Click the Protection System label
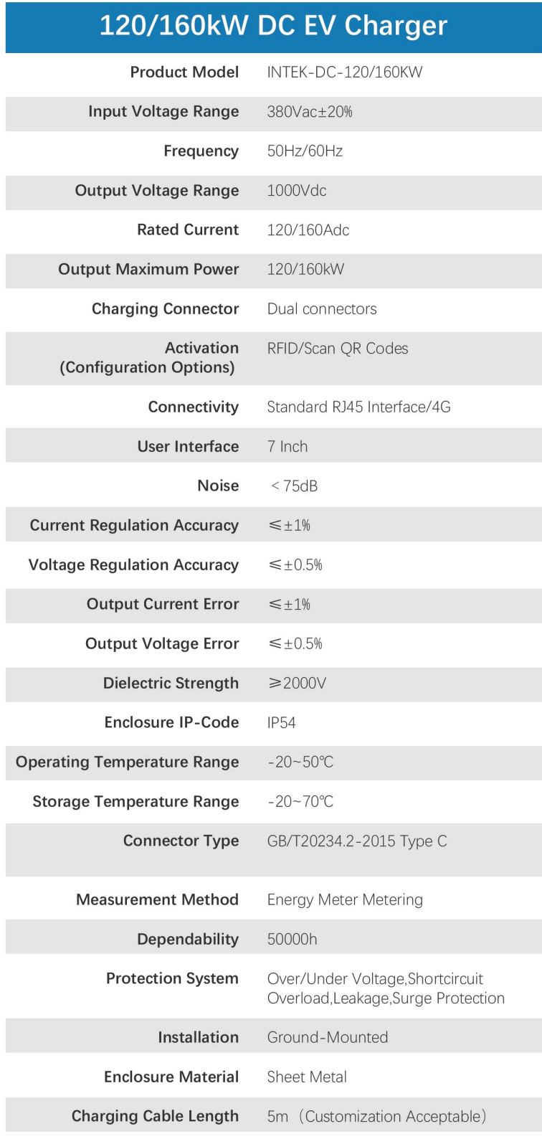Viewport: 542px width, 1139px height. click(x=172, y=979)
